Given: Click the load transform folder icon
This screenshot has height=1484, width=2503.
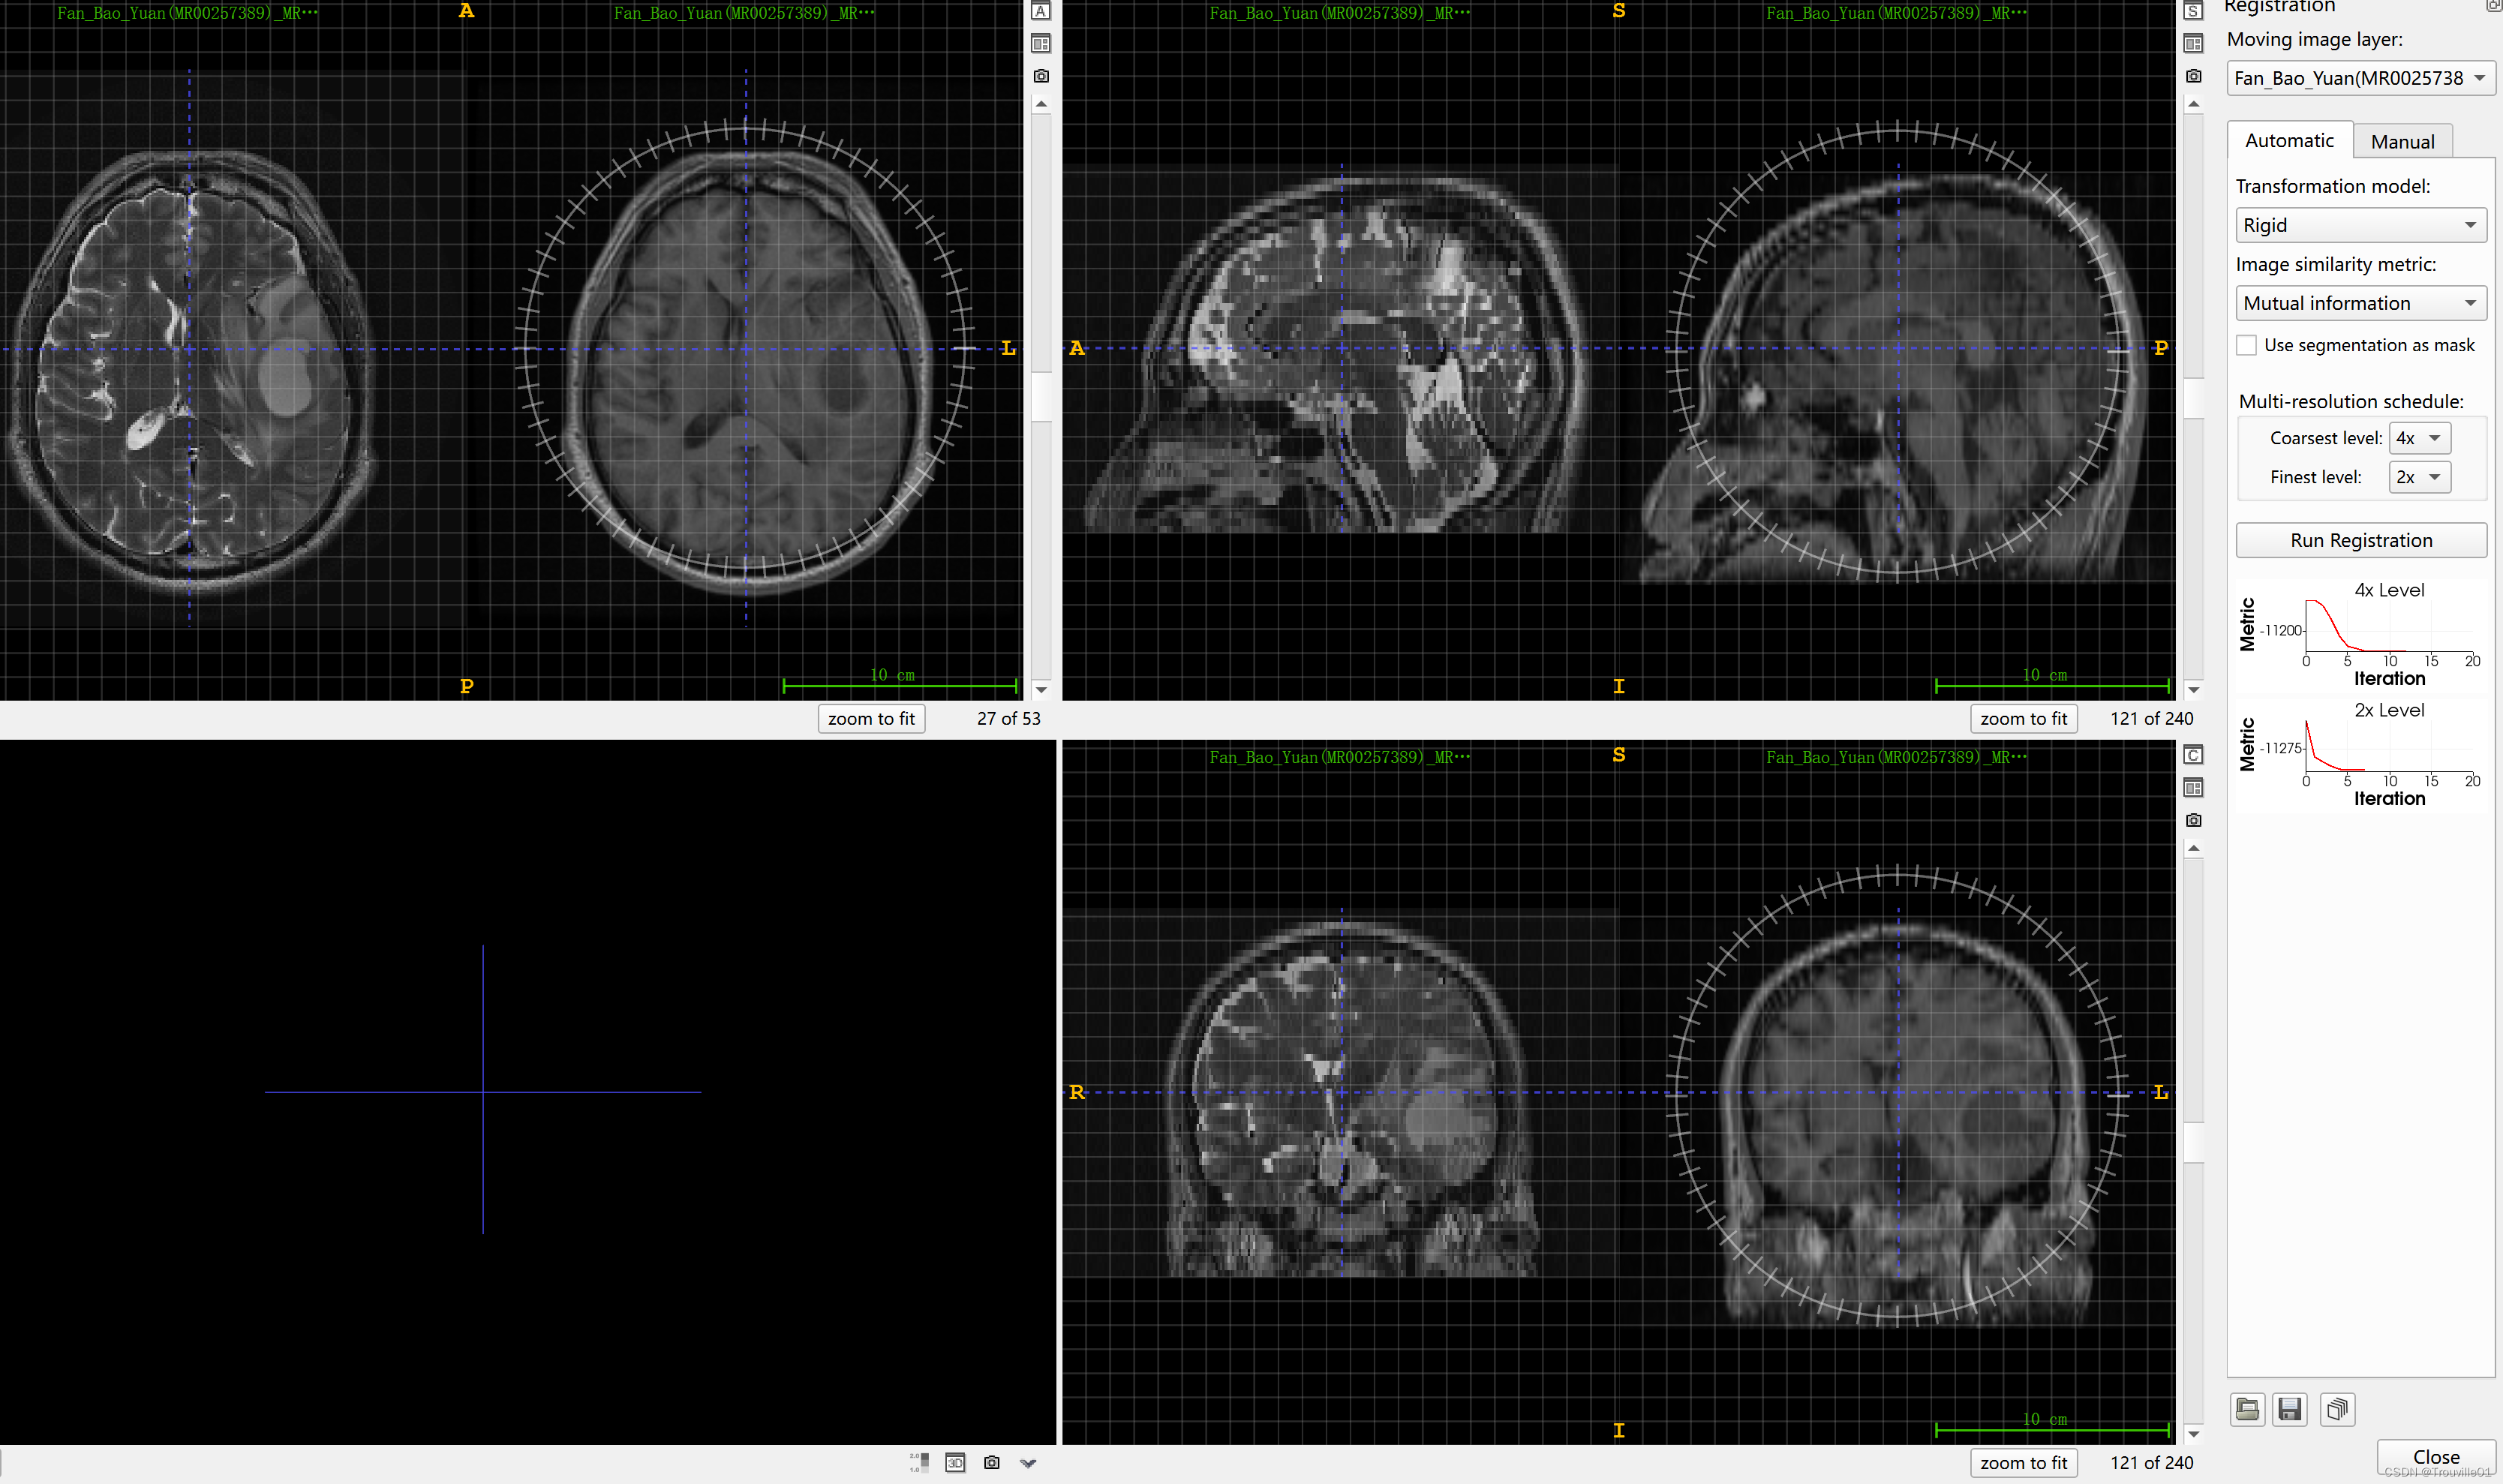Looking at the screenshot, I should 2247,1409.
